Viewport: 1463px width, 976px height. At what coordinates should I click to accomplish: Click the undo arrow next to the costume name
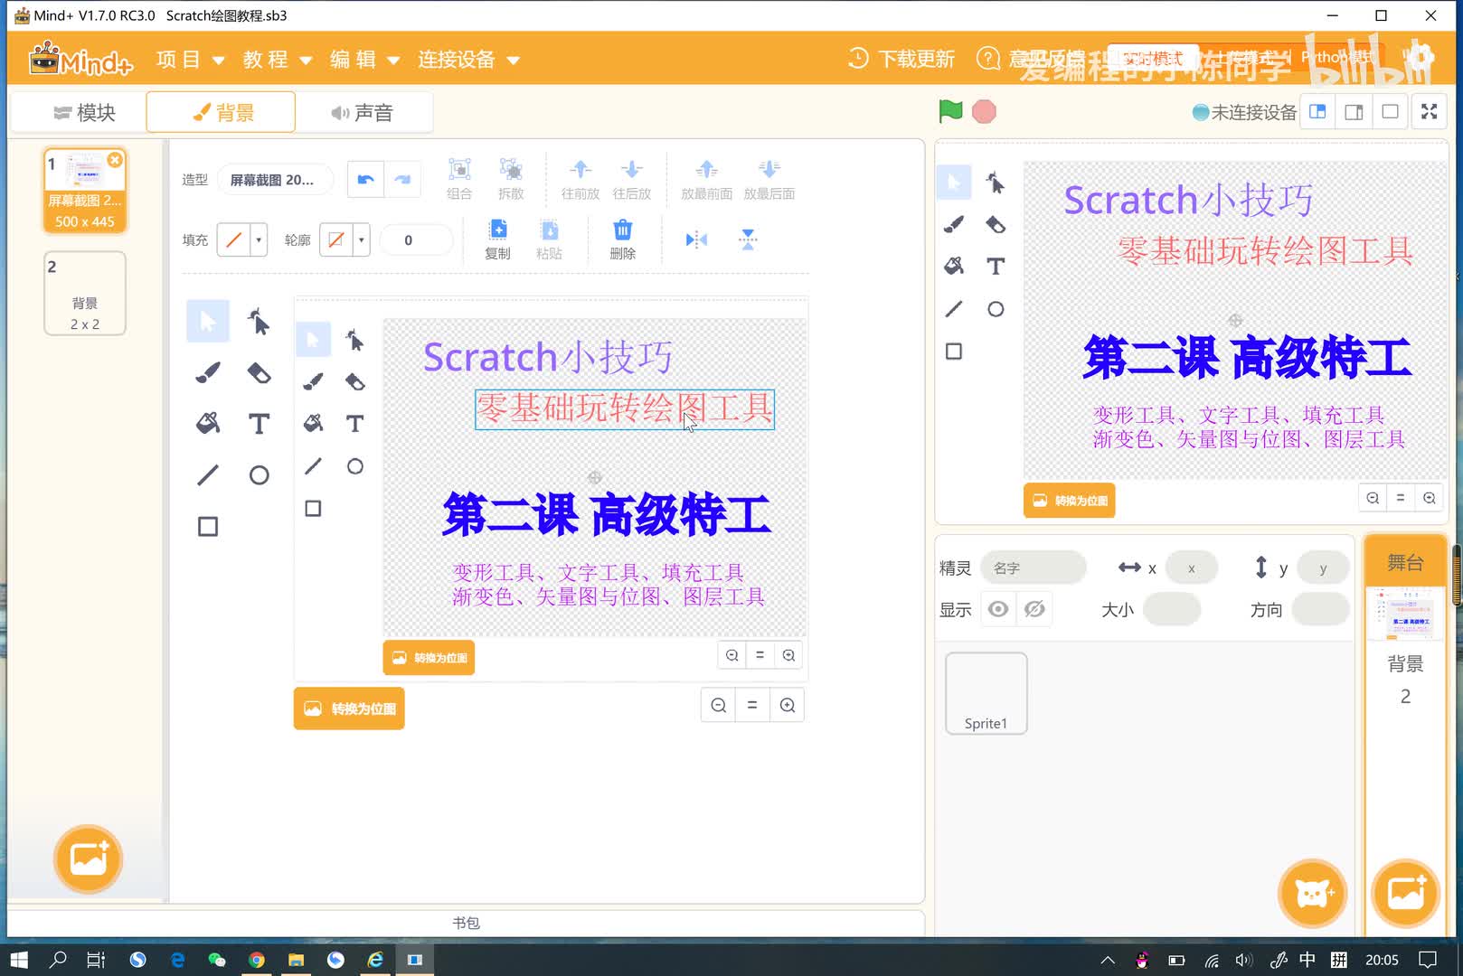pos(365,179)
